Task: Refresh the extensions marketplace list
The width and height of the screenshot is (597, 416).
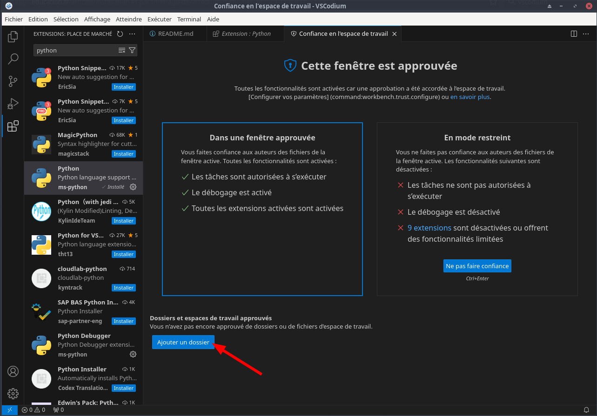Action: [120, 34]
